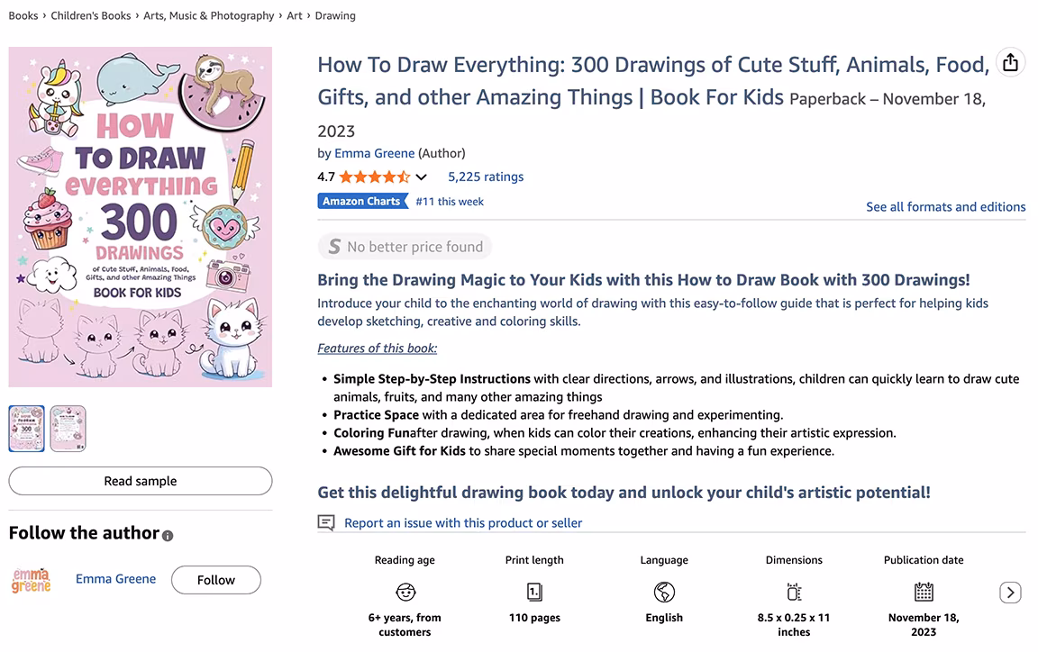This screenshot has height=652, width=1038.
Task: Click the Report an issue message icon
Action: (325, 522)
